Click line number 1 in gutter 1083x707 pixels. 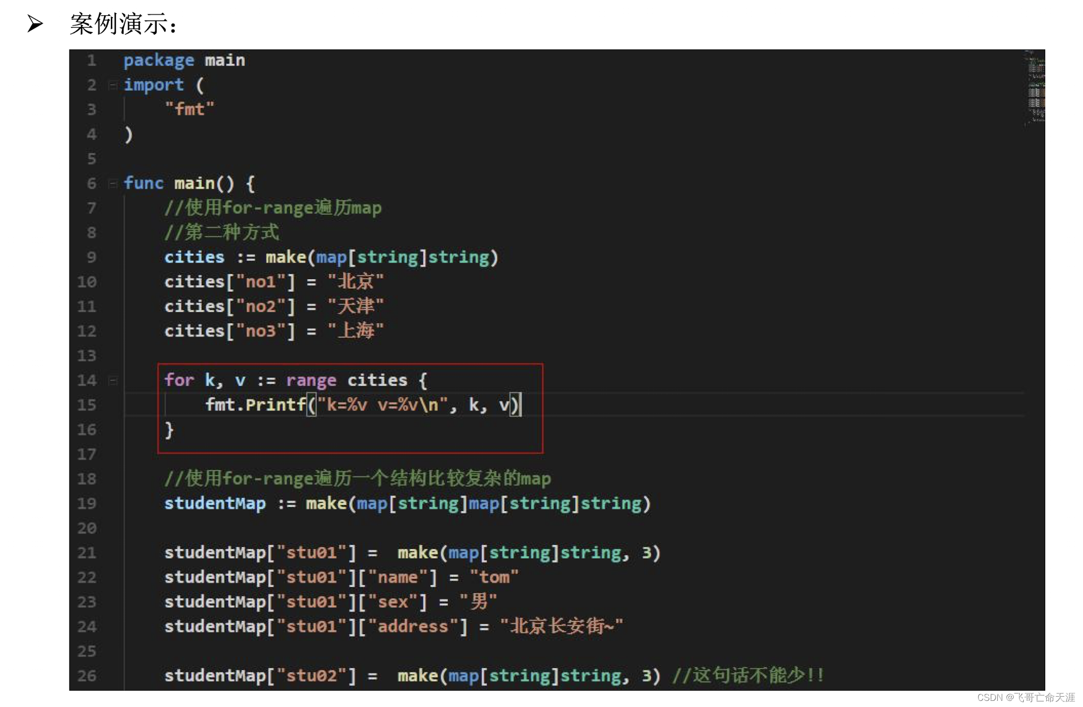pyautogui.click(x=91, y=61)
